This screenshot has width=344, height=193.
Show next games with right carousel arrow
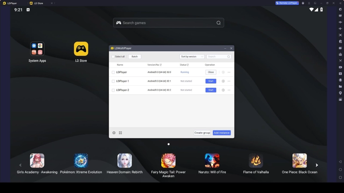click(317, 165)
